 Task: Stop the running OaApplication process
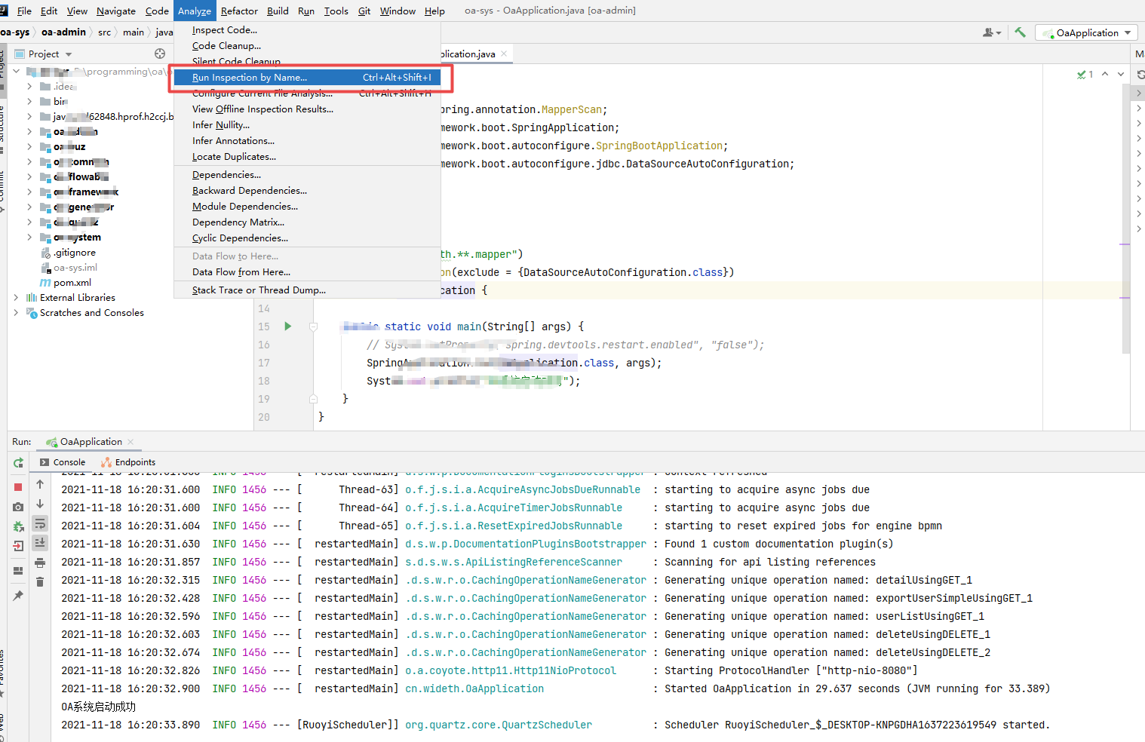click(x=18, y=487)
